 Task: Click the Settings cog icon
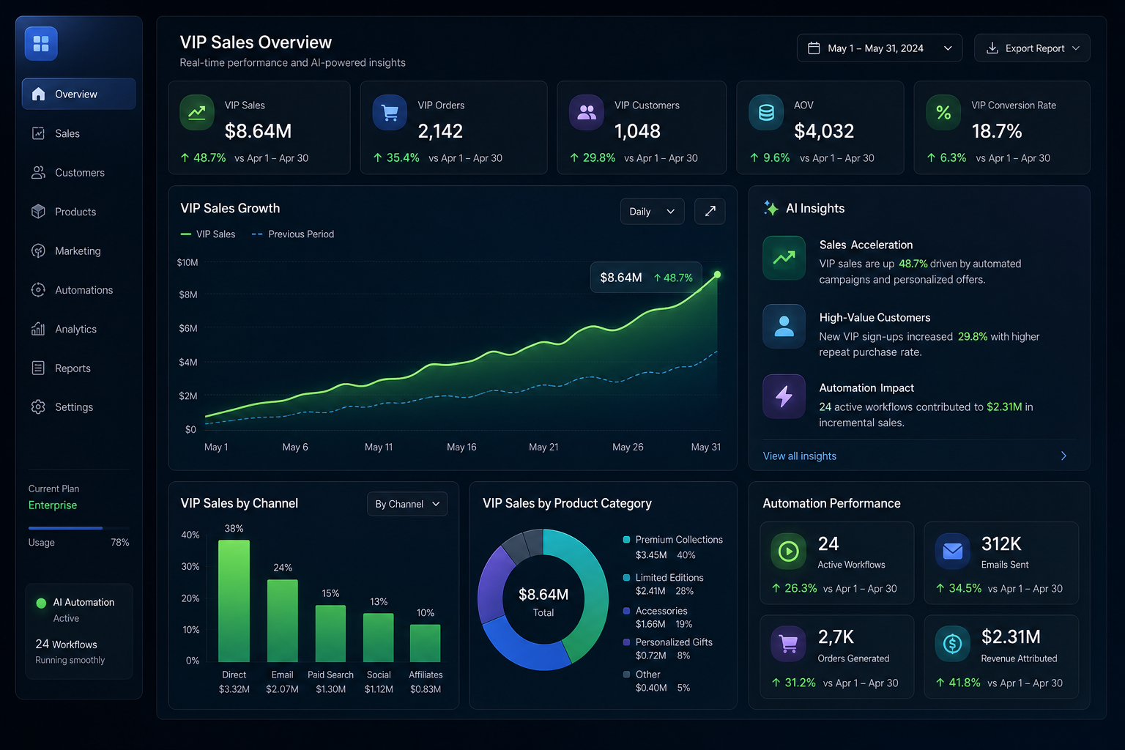tap(38, 406)
